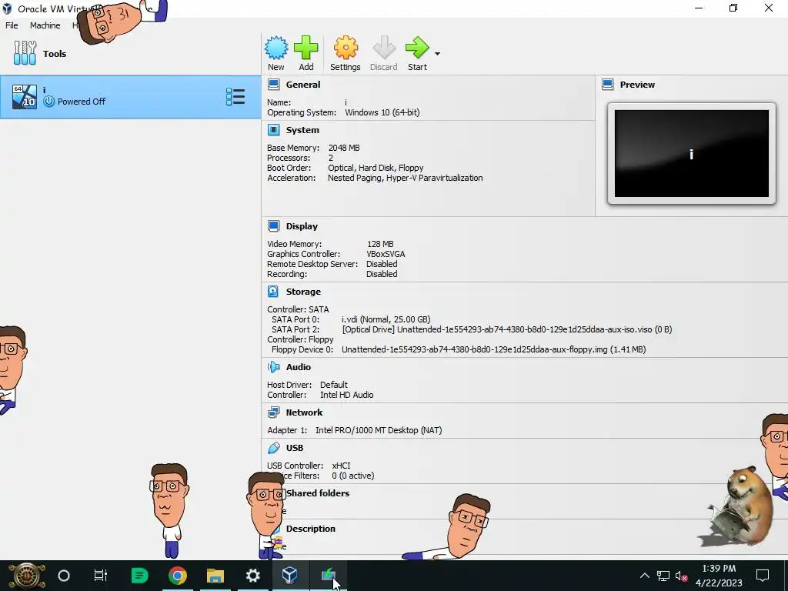Open Task View on the taskbar

pos(101,576)
